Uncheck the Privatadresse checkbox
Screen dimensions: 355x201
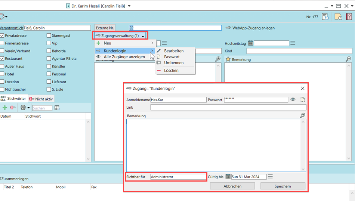pyautogui.click(x=2, y=35)
